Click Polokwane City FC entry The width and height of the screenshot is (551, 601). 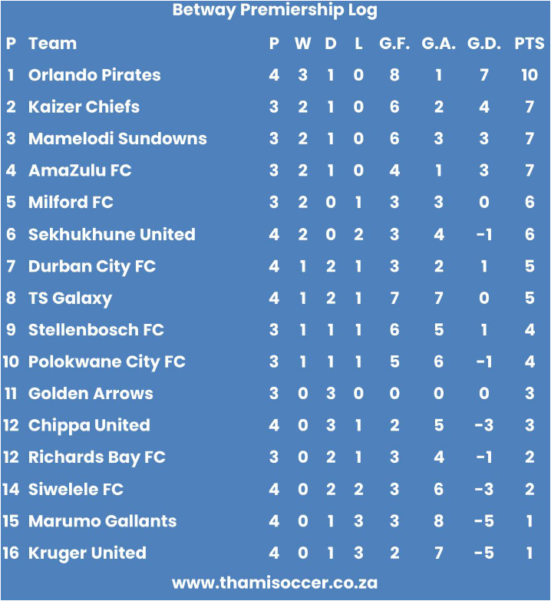[x=107, y=362]
